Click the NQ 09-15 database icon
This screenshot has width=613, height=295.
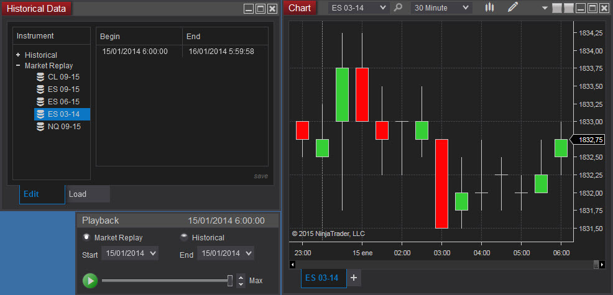[40, 127]
